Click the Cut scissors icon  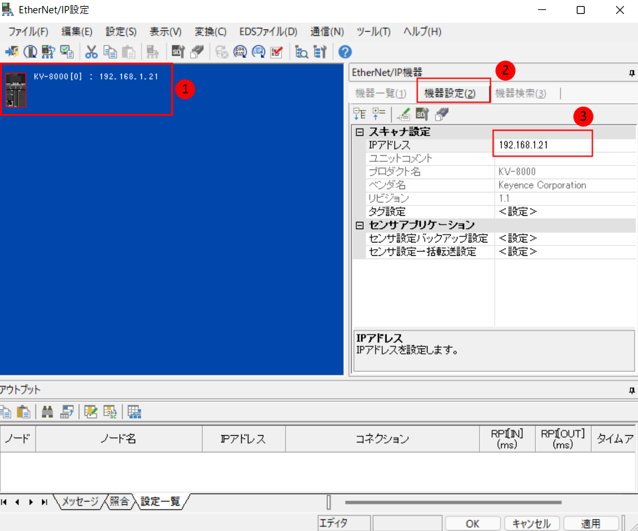point(91,52)
